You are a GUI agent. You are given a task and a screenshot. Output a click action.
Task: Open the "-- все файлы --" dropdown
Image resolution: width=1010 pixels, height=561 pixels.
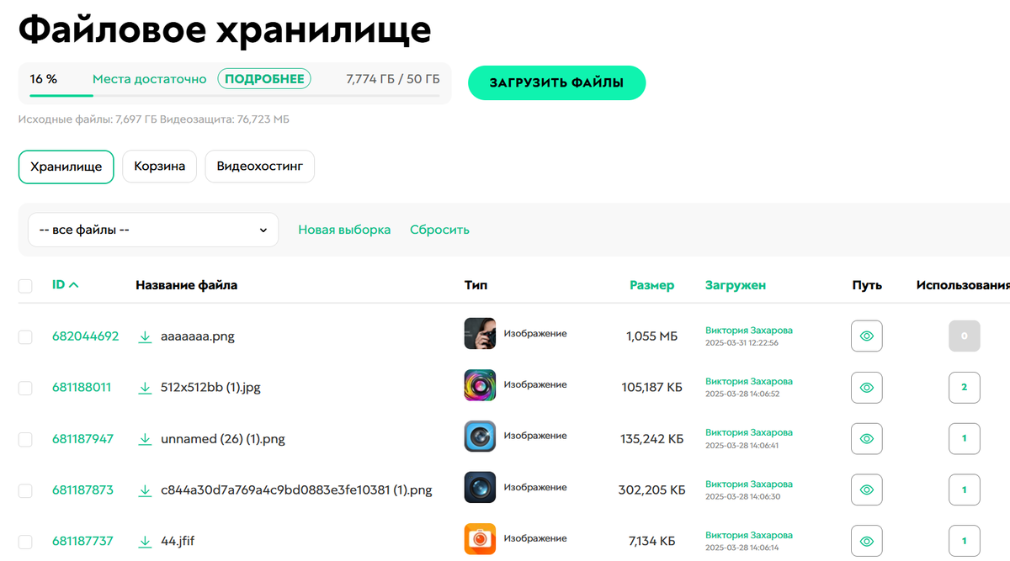[x=153, y=230]
